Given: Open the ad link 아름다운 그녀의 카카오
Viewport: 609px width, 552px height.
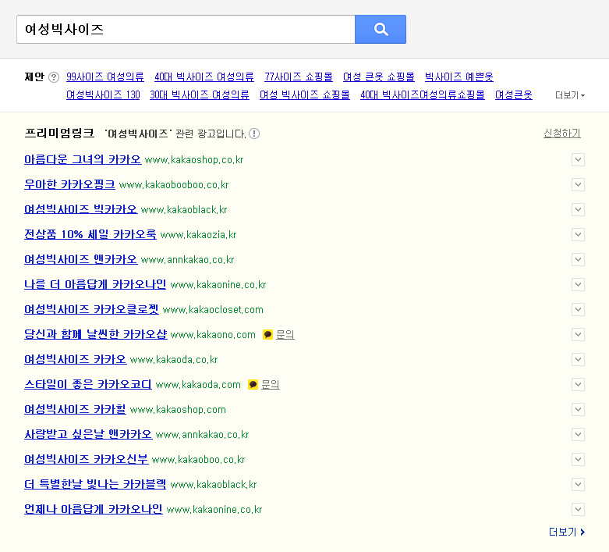Looking at the screenshot, I should pyautogui.click(x=83, y=159).
